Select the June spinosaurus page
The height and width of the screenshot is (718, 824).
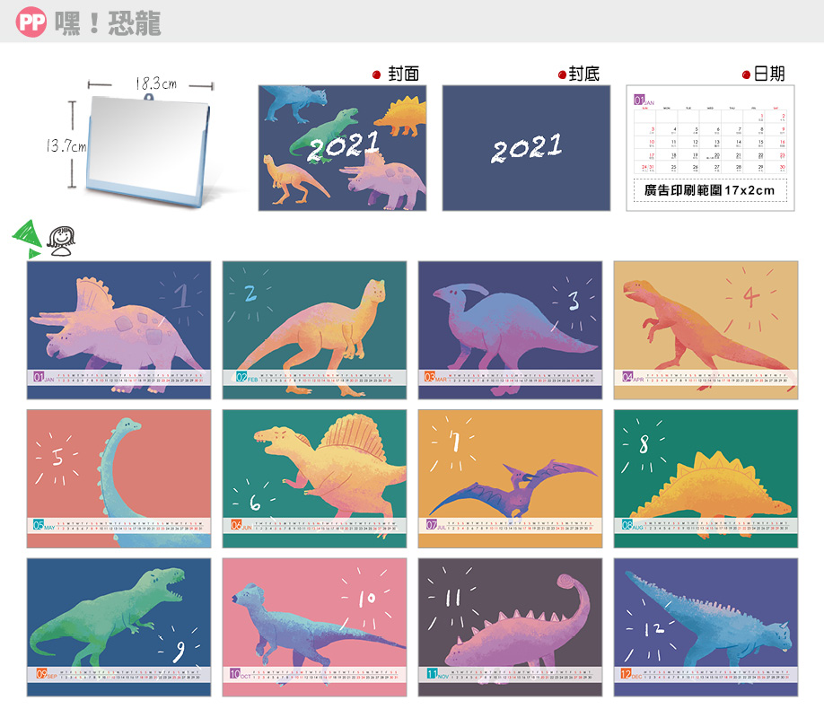tap(314, 479)
